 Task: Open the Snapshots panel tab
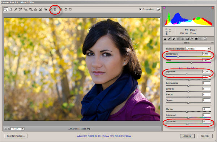coord(205,39)
